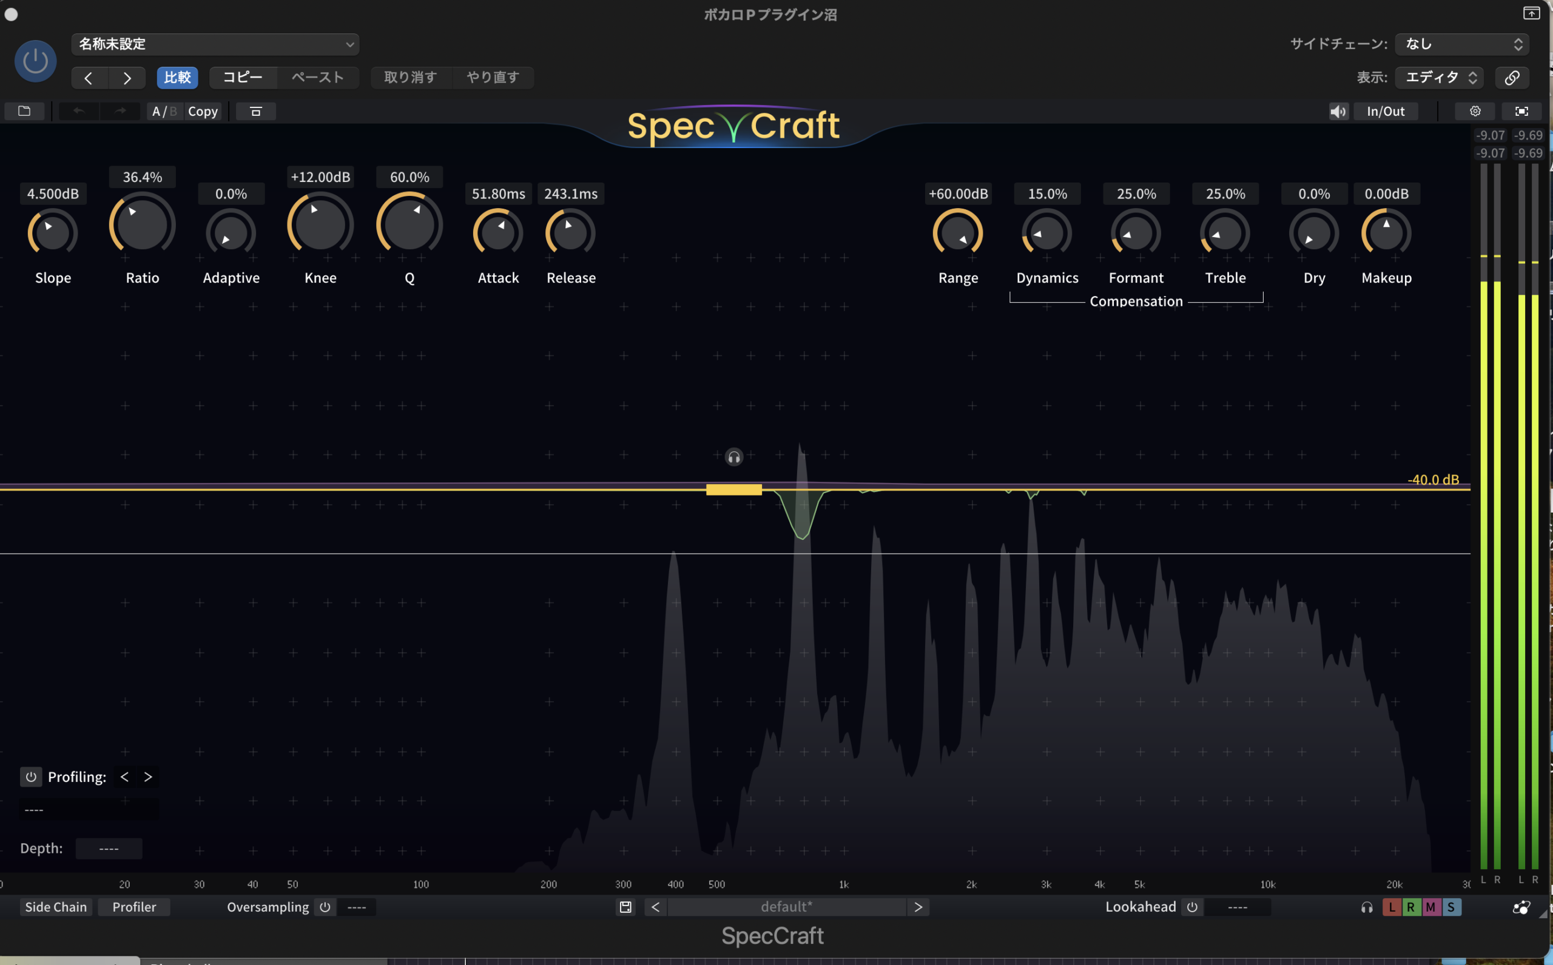Open the Oversampling value dropdown
This screenshot has height=965, width=1553.
pos(357,907)
